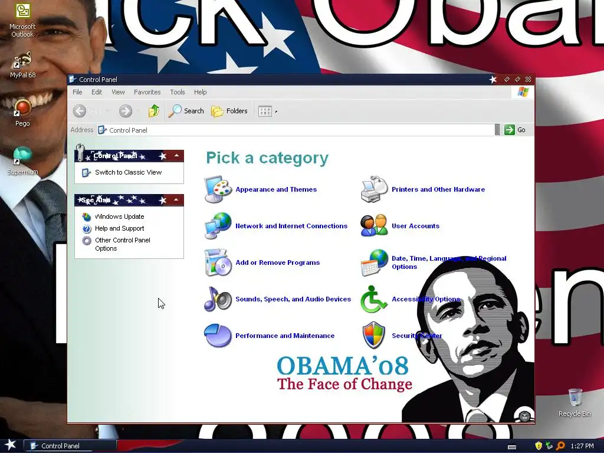Open Performance and Maintenance pie chart icon

(218, 336)
